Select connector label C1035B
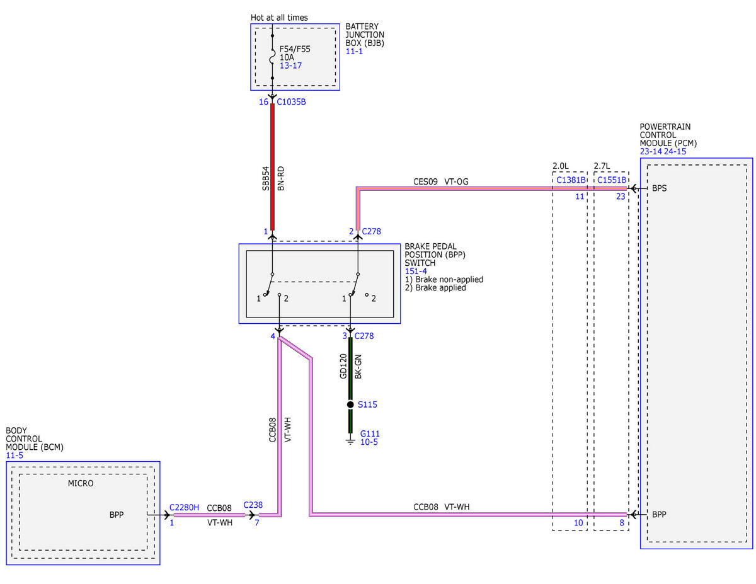The height and width of the screenshot is (584, 756). (291, 101)
